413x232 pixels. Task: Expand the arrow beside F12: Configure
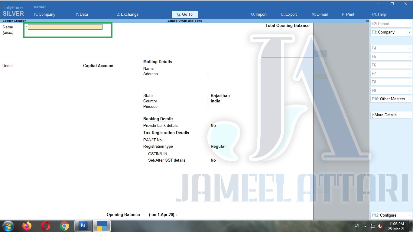point(410,215)
